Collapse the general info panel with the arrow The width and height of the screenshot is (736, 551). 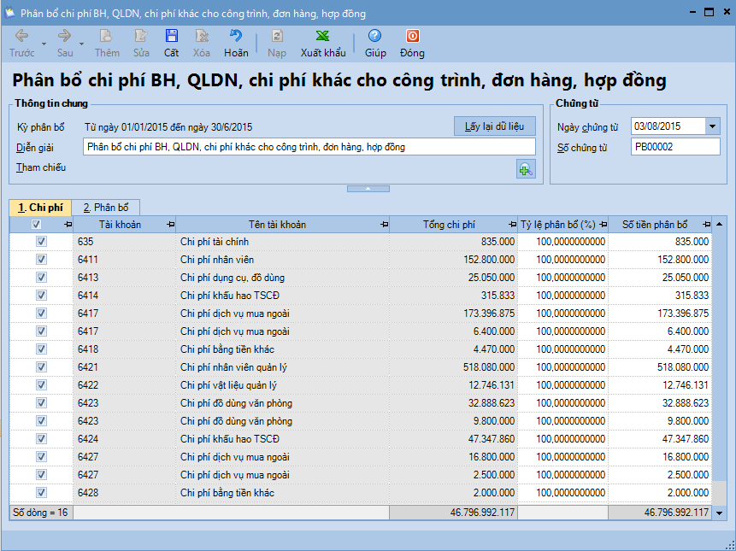click(368, 189)
